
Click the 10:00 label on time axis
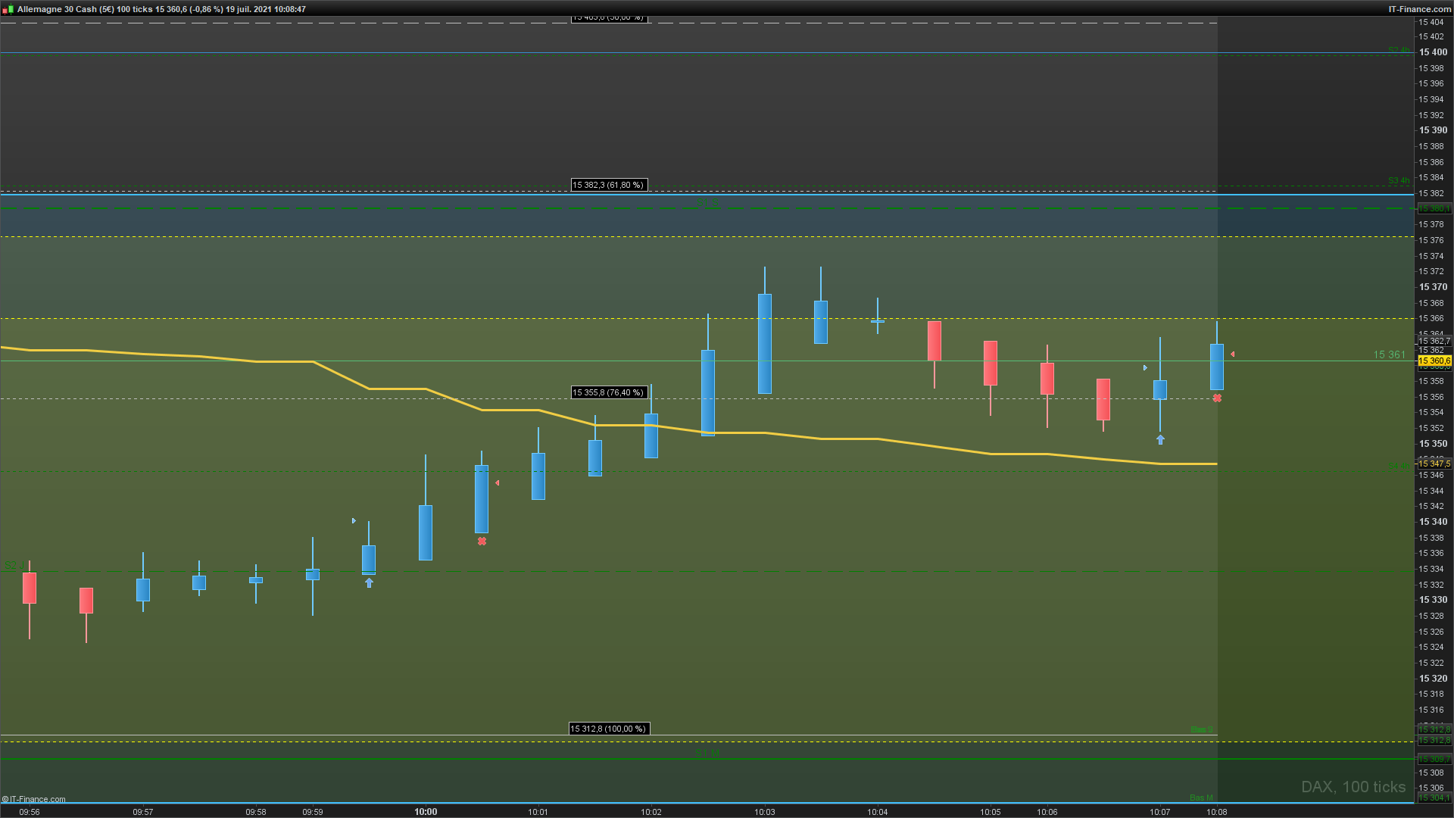[x=426, y=812]
